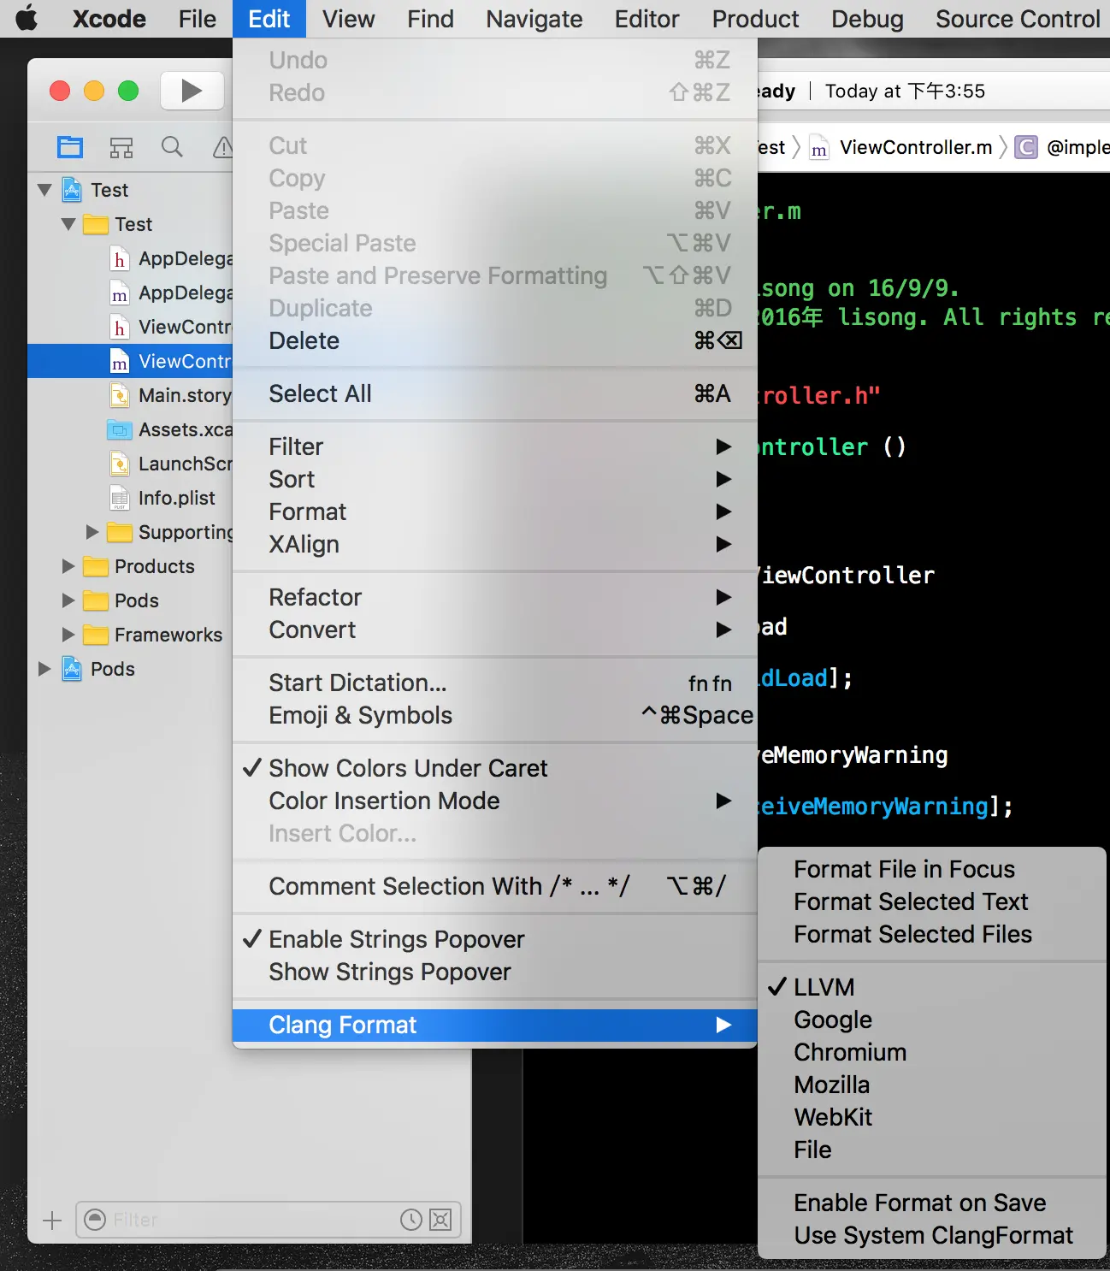
Task: Click the Assets.xcassets folder icon
Action: click(120, 429)
